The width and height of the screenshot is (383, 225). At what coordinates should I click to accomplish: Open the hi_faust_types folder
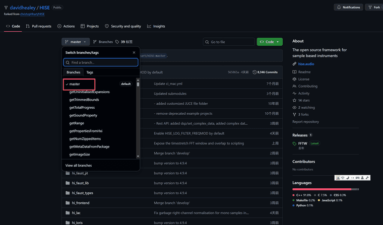point(83,193)
